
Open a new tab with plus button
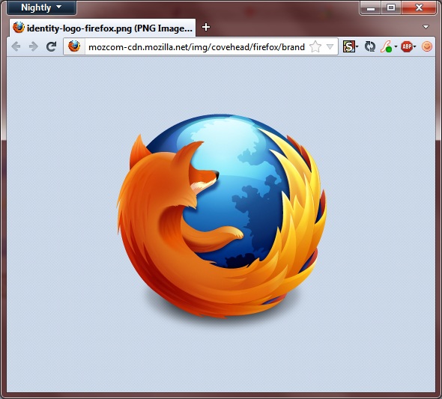coord(206,27)
